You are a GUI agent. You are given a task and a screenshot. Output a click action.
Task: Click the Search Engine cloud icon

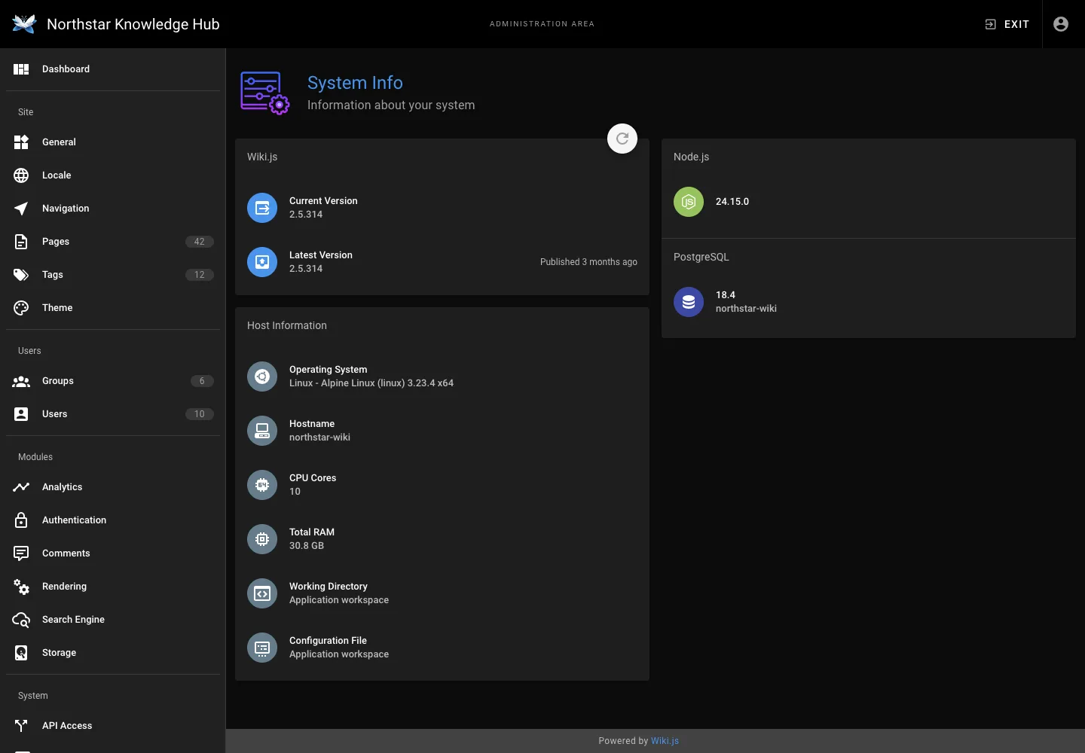pyautogui.click(x=21, y=620)
